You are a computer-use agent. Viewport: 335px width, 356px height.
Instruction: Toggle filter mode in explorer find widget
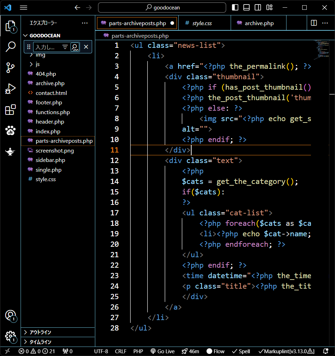click(65, 47)
